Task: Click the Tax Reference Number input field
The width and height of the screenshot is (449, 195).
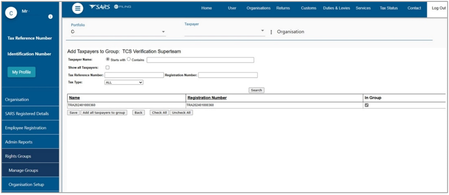Action: 134,75
